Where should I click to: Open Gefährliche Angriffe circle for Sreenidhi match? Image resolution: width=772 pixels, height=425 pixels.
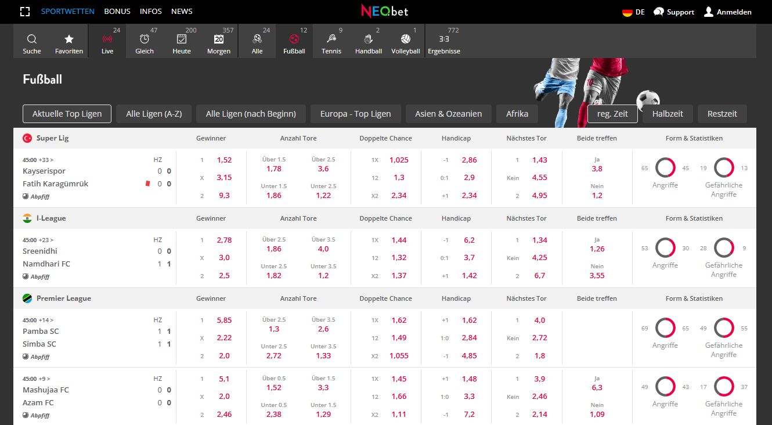coord(724,248)
